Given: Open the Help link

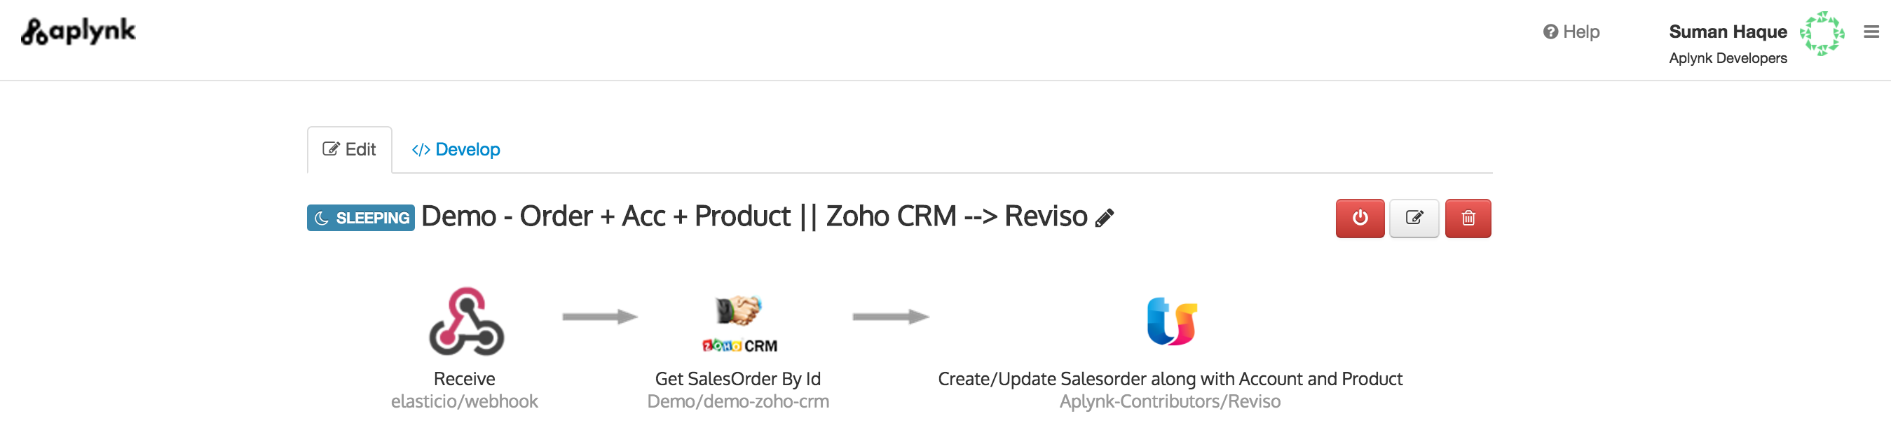Looking at the screenshot, I should click(1571, 32).
